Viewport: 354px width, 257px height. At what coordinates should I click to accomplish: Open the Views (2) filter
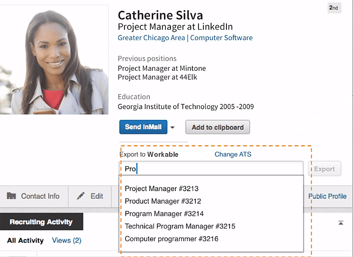click(x=67, y=240)
